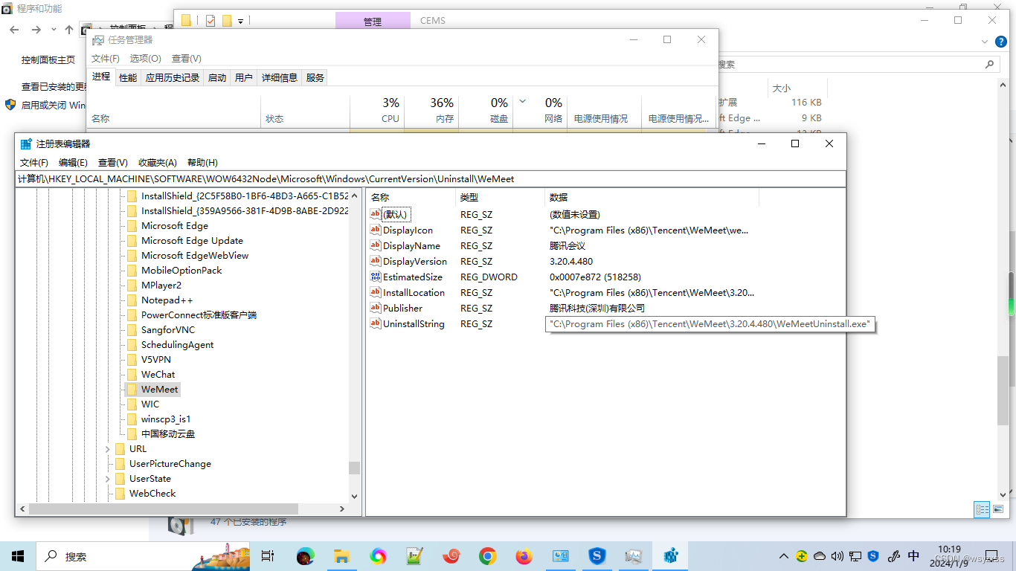Open Task Manager 应用历史记录 tab

tap(173, 77)
